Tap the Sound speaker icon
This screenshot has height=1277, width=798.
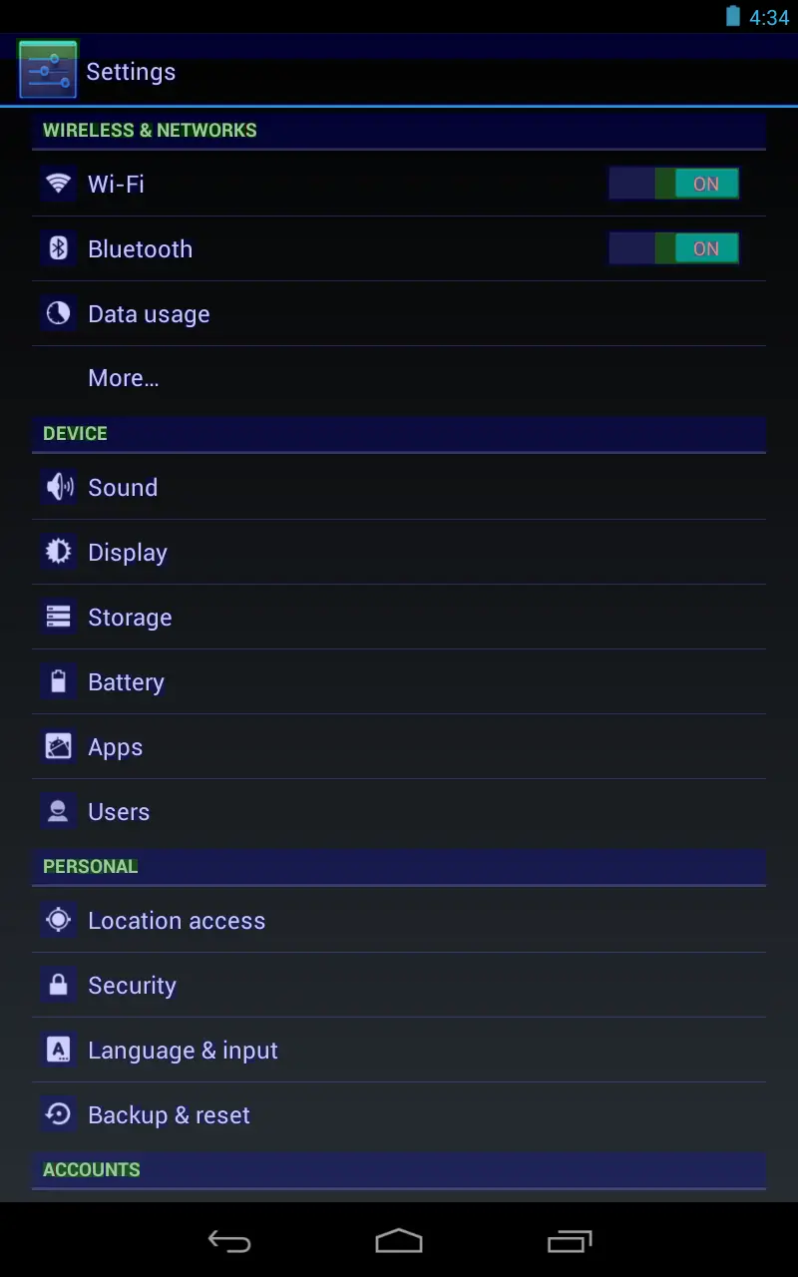tap(58, 487)
